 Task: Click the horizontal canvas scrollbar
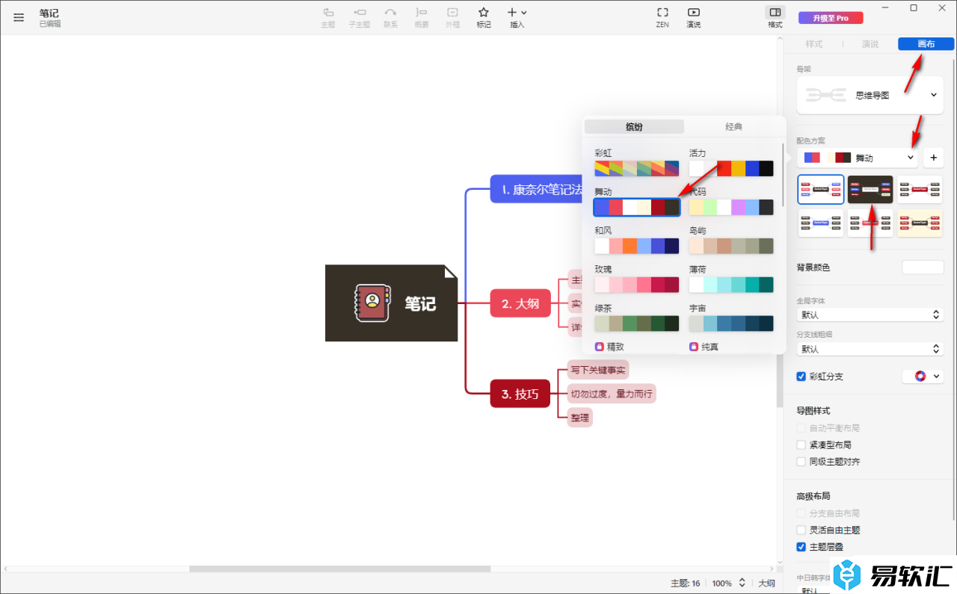click(339, 569)
